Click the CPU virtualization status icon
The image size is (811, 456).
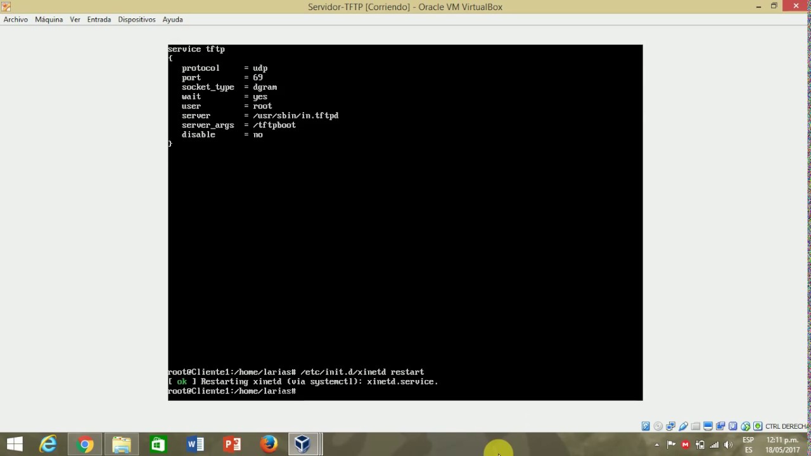pyautogui.click(x=732, y=426)
